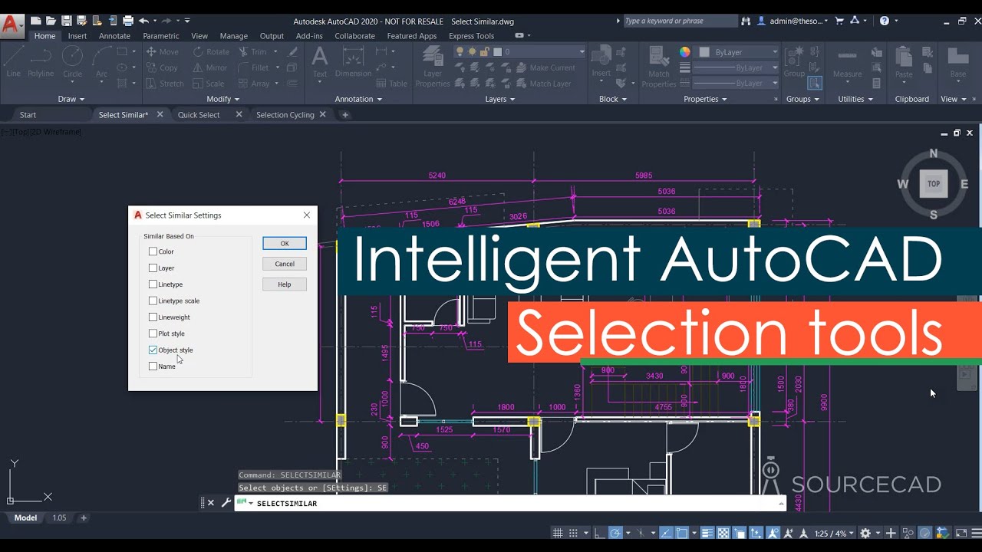Check the Linetype checkbox
This screenshot has height=552, width=982.
pos(153,284)
